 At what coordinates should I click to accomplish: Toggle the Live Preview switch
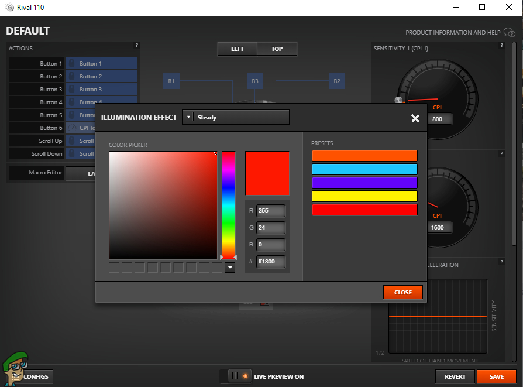point(236,376)
